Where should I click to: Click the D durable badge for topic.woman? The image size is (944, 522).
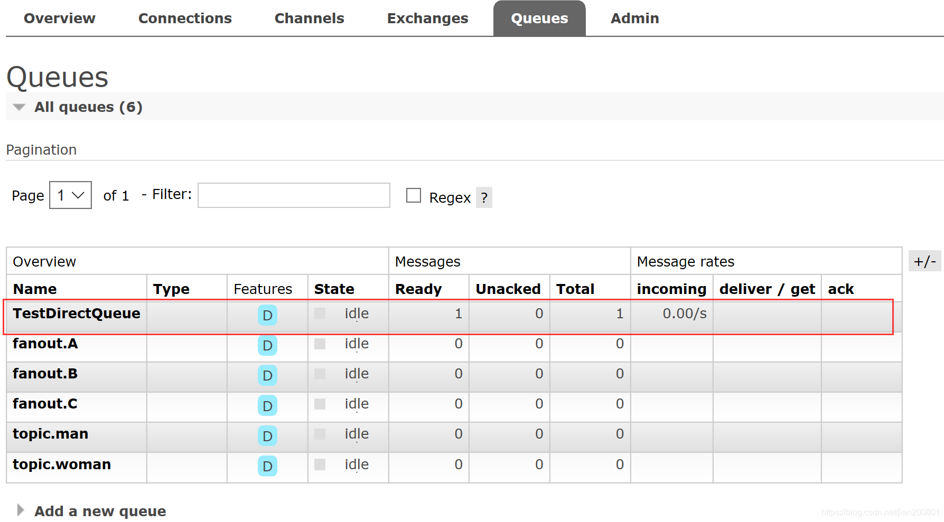click(267, 466)
